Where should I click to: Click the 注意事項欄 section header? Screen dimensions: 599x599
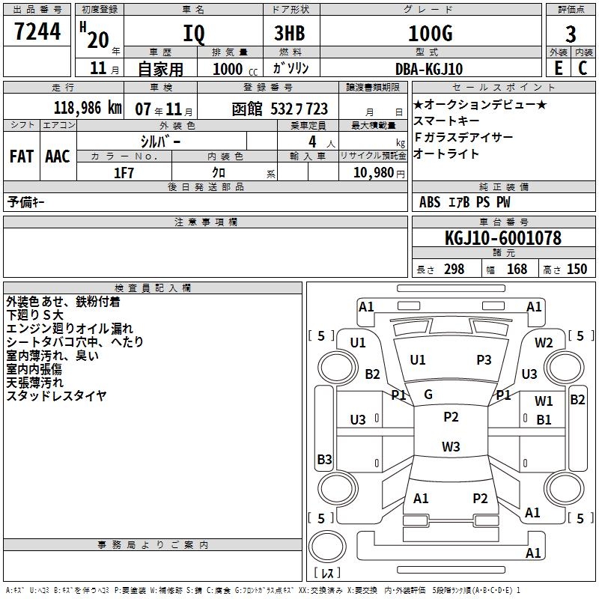206,222
